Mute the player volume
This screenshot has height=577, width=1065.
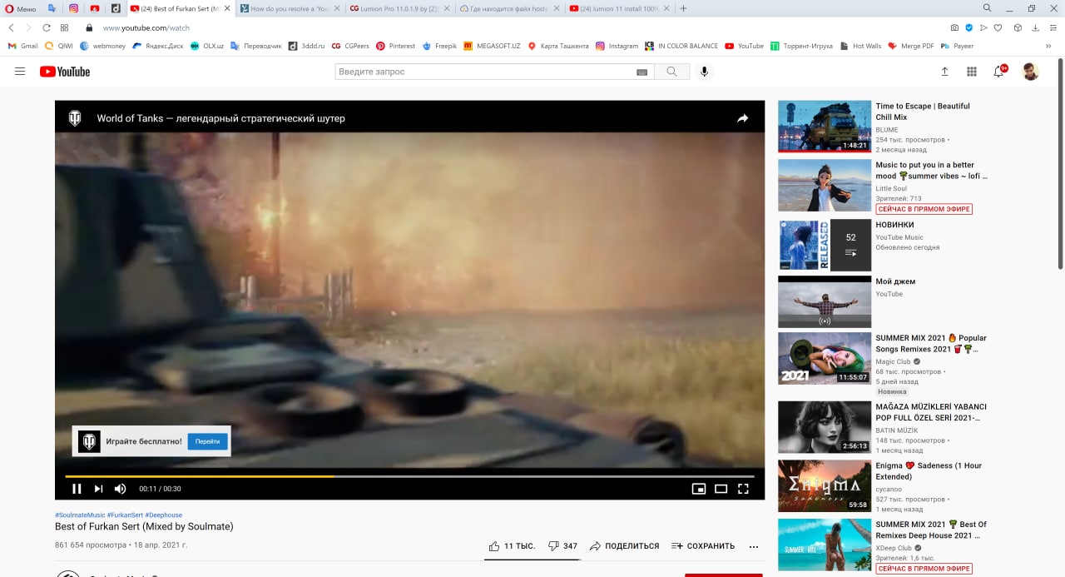click(x=120, y=489)
